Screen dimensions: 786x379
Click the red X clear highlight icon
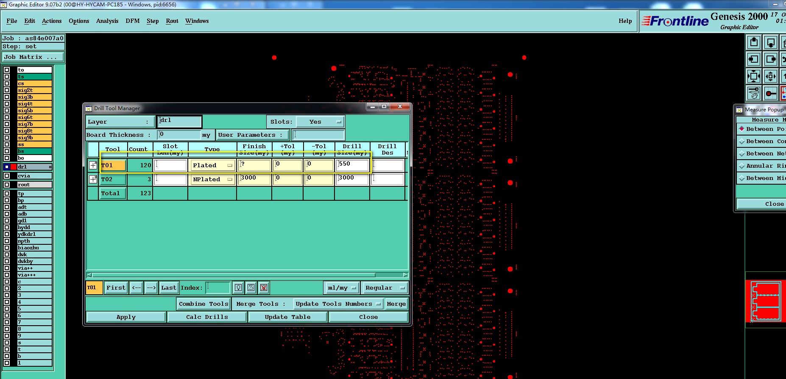(264, 288)
